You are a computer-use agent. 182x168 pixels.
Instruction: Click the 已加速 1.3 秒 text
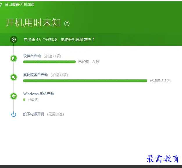pyautogui.click(x=89, y=62)
